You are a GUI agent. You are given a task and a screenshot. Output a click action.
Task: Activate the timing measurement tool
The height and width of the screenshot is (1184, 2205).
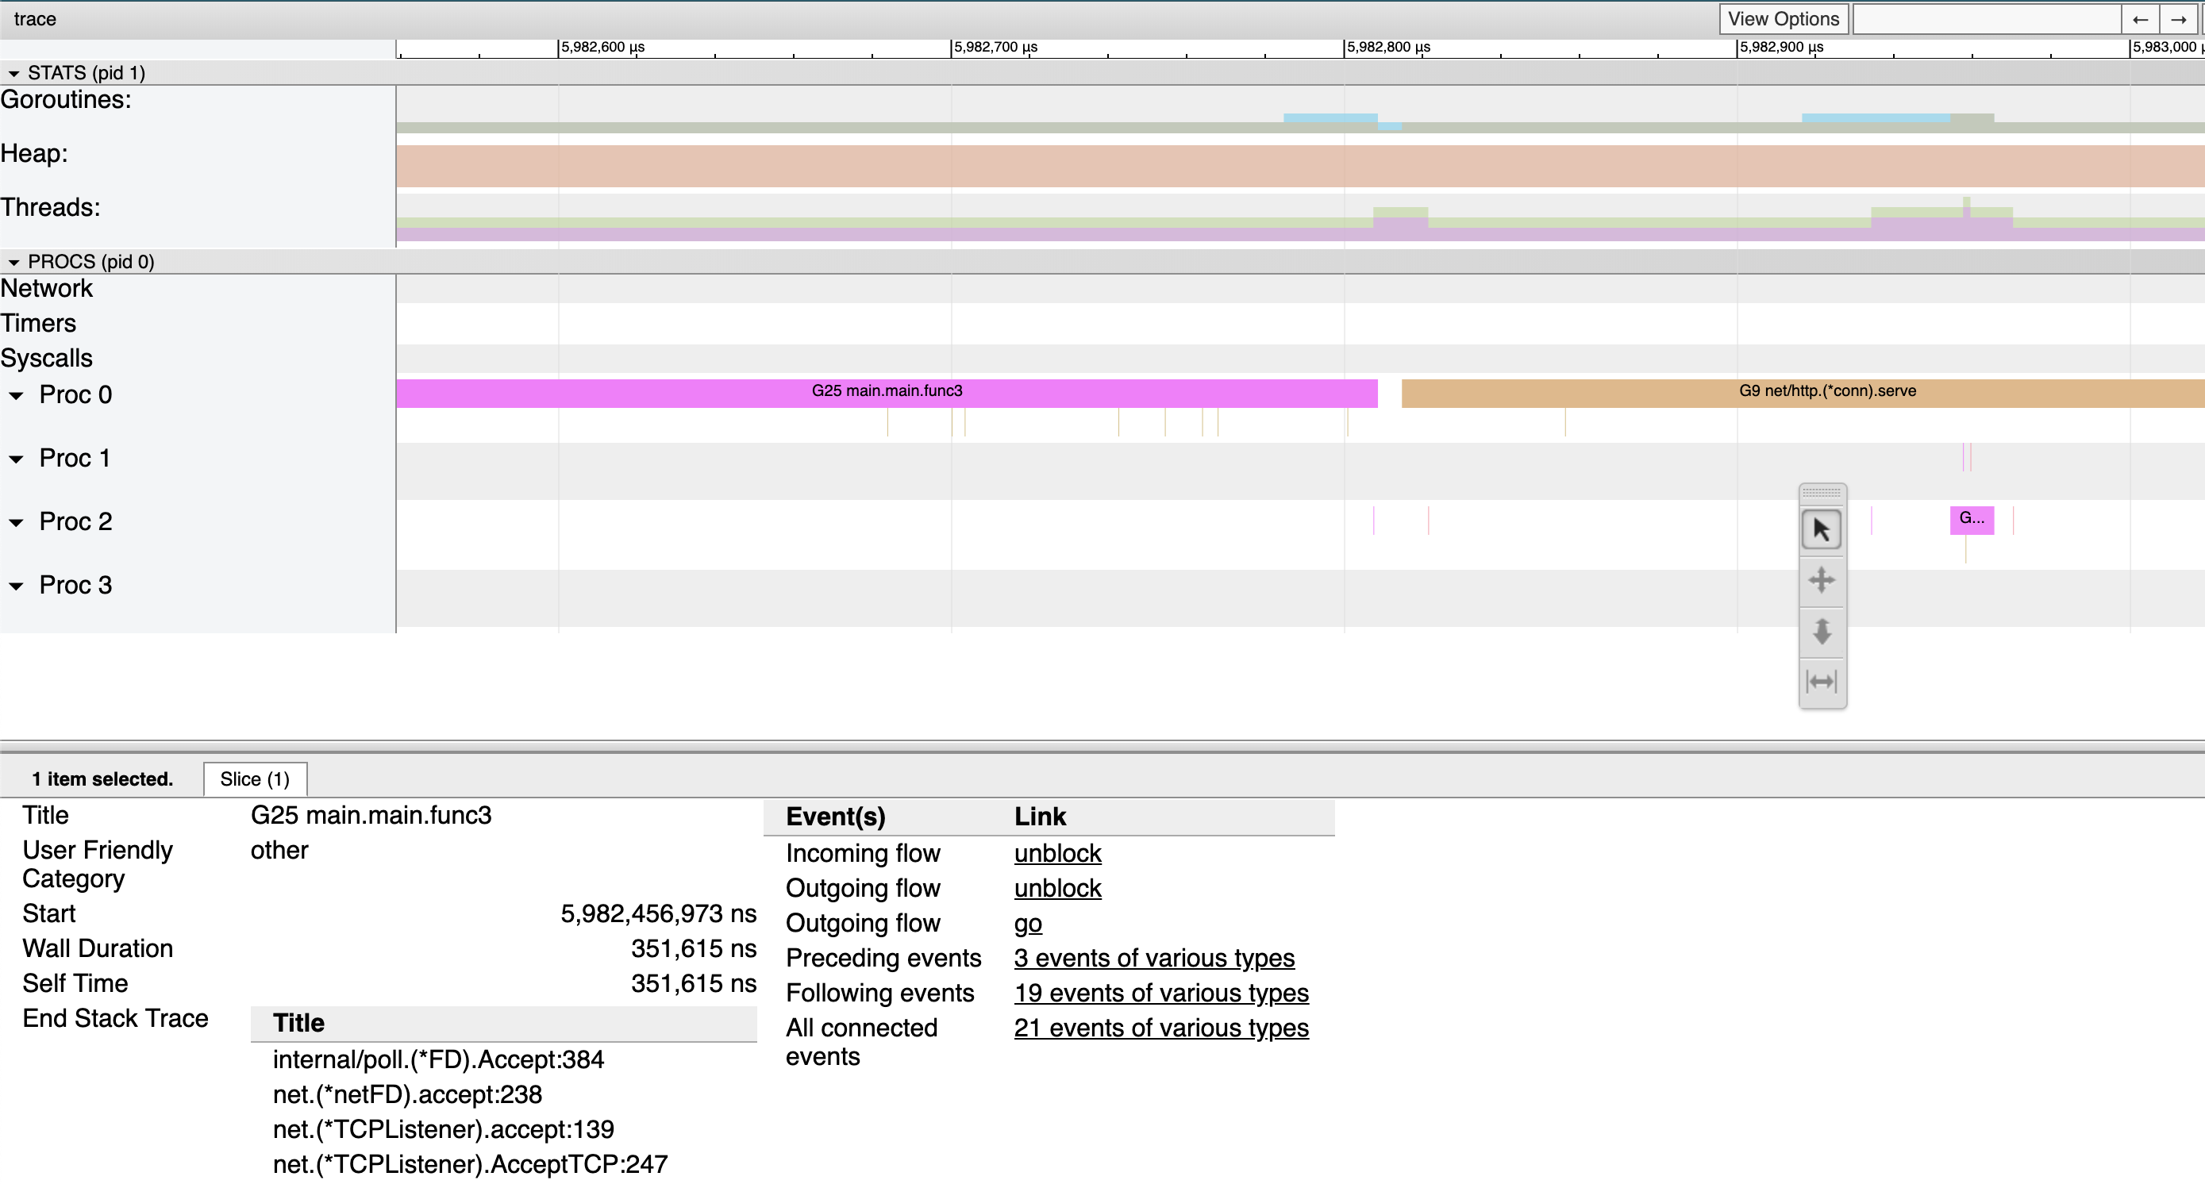coord(1822,682)
